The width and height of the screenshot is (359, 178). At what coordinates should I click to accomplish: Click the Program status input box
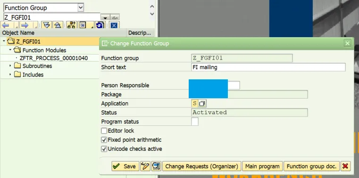tap(195, 122)
